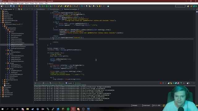Open the Debug button dropdown arrow
The height and width of the screenshot is (111, 198).
(x=44, y=6)
